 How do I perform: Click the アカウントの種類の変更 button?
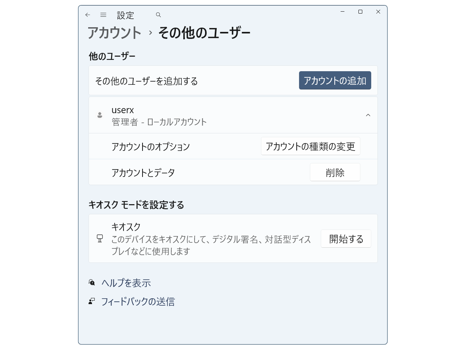310,146
